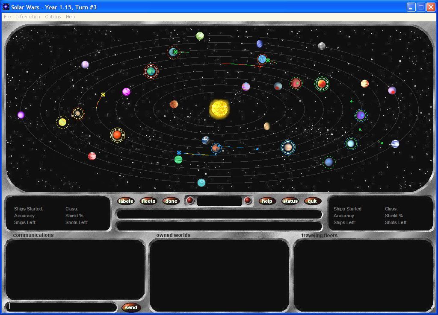This screenshot has height=315, width=438.
Task: Focus the chat message input field
Action: click(x=61, y=307)
